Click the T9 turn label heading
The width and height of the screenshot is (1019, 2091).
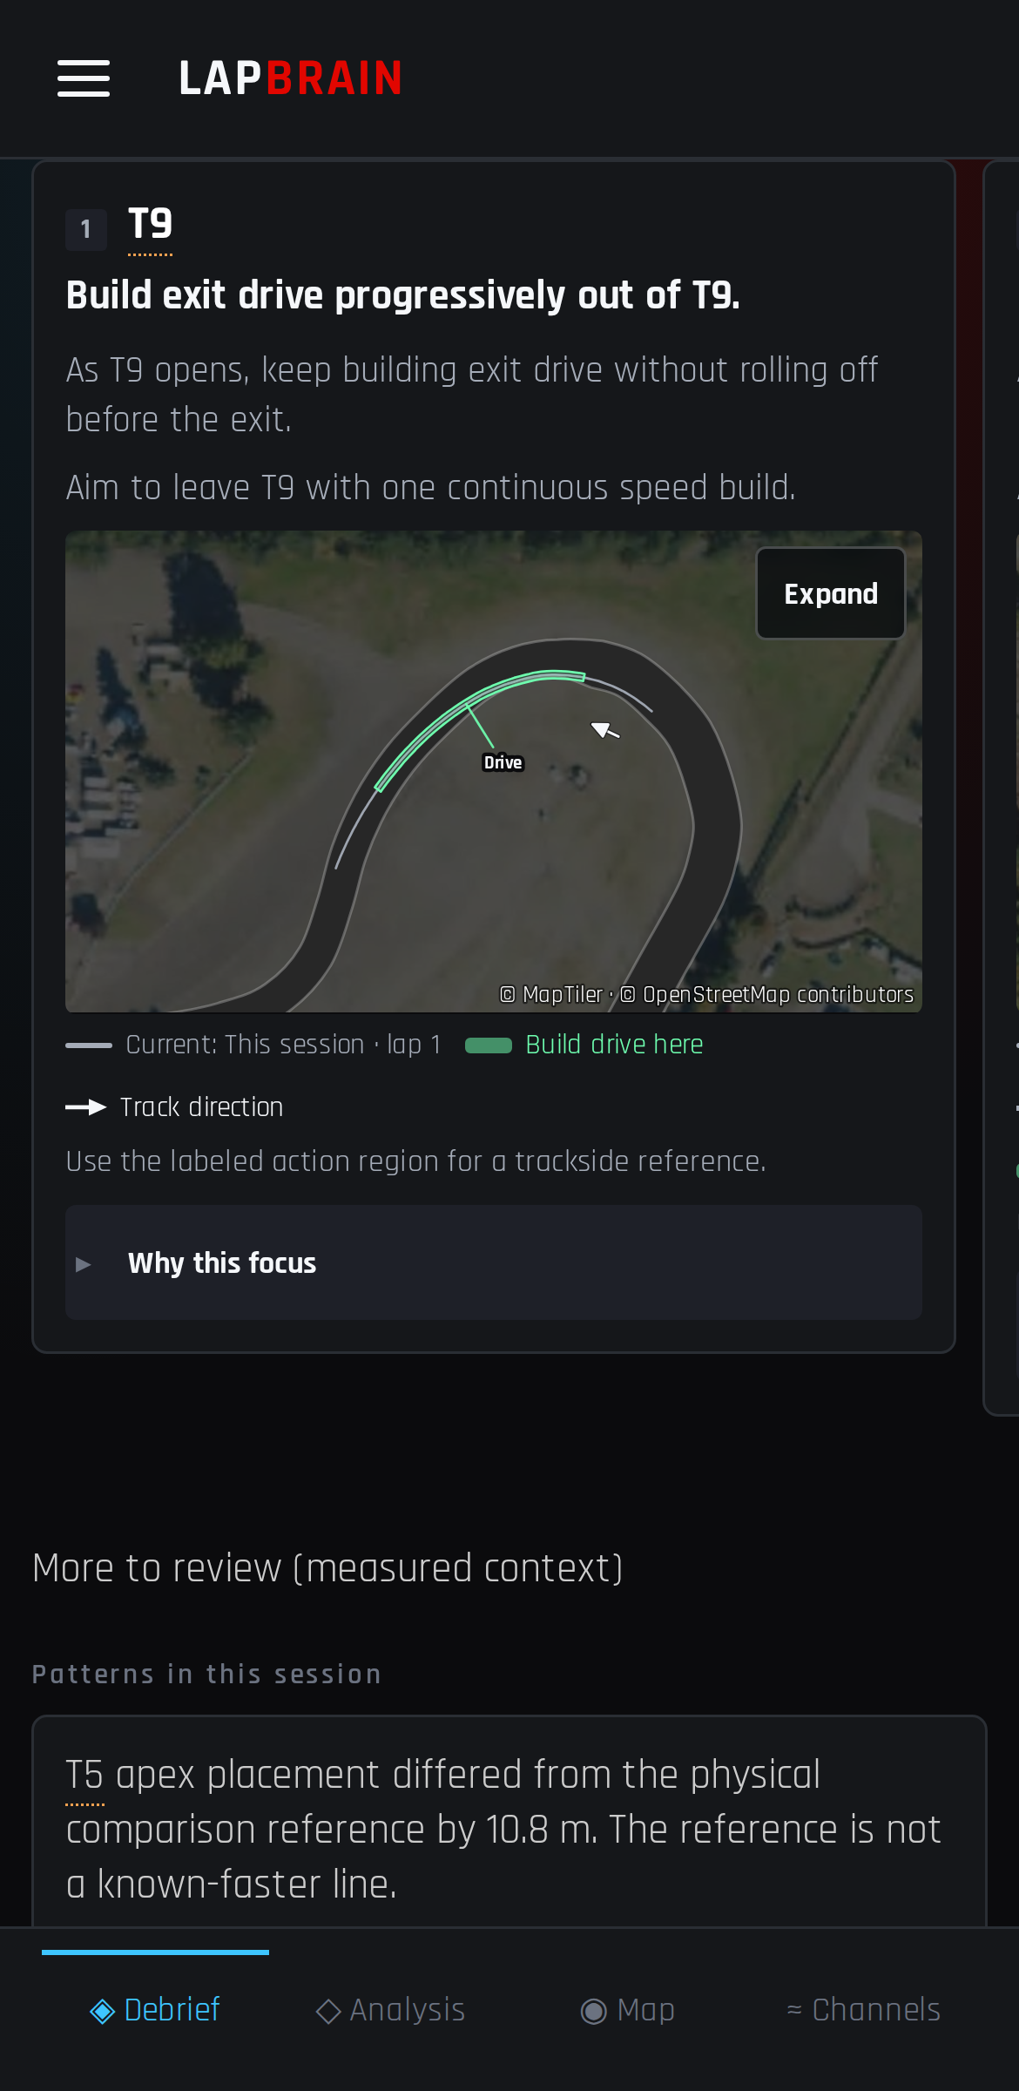(151, 226)
